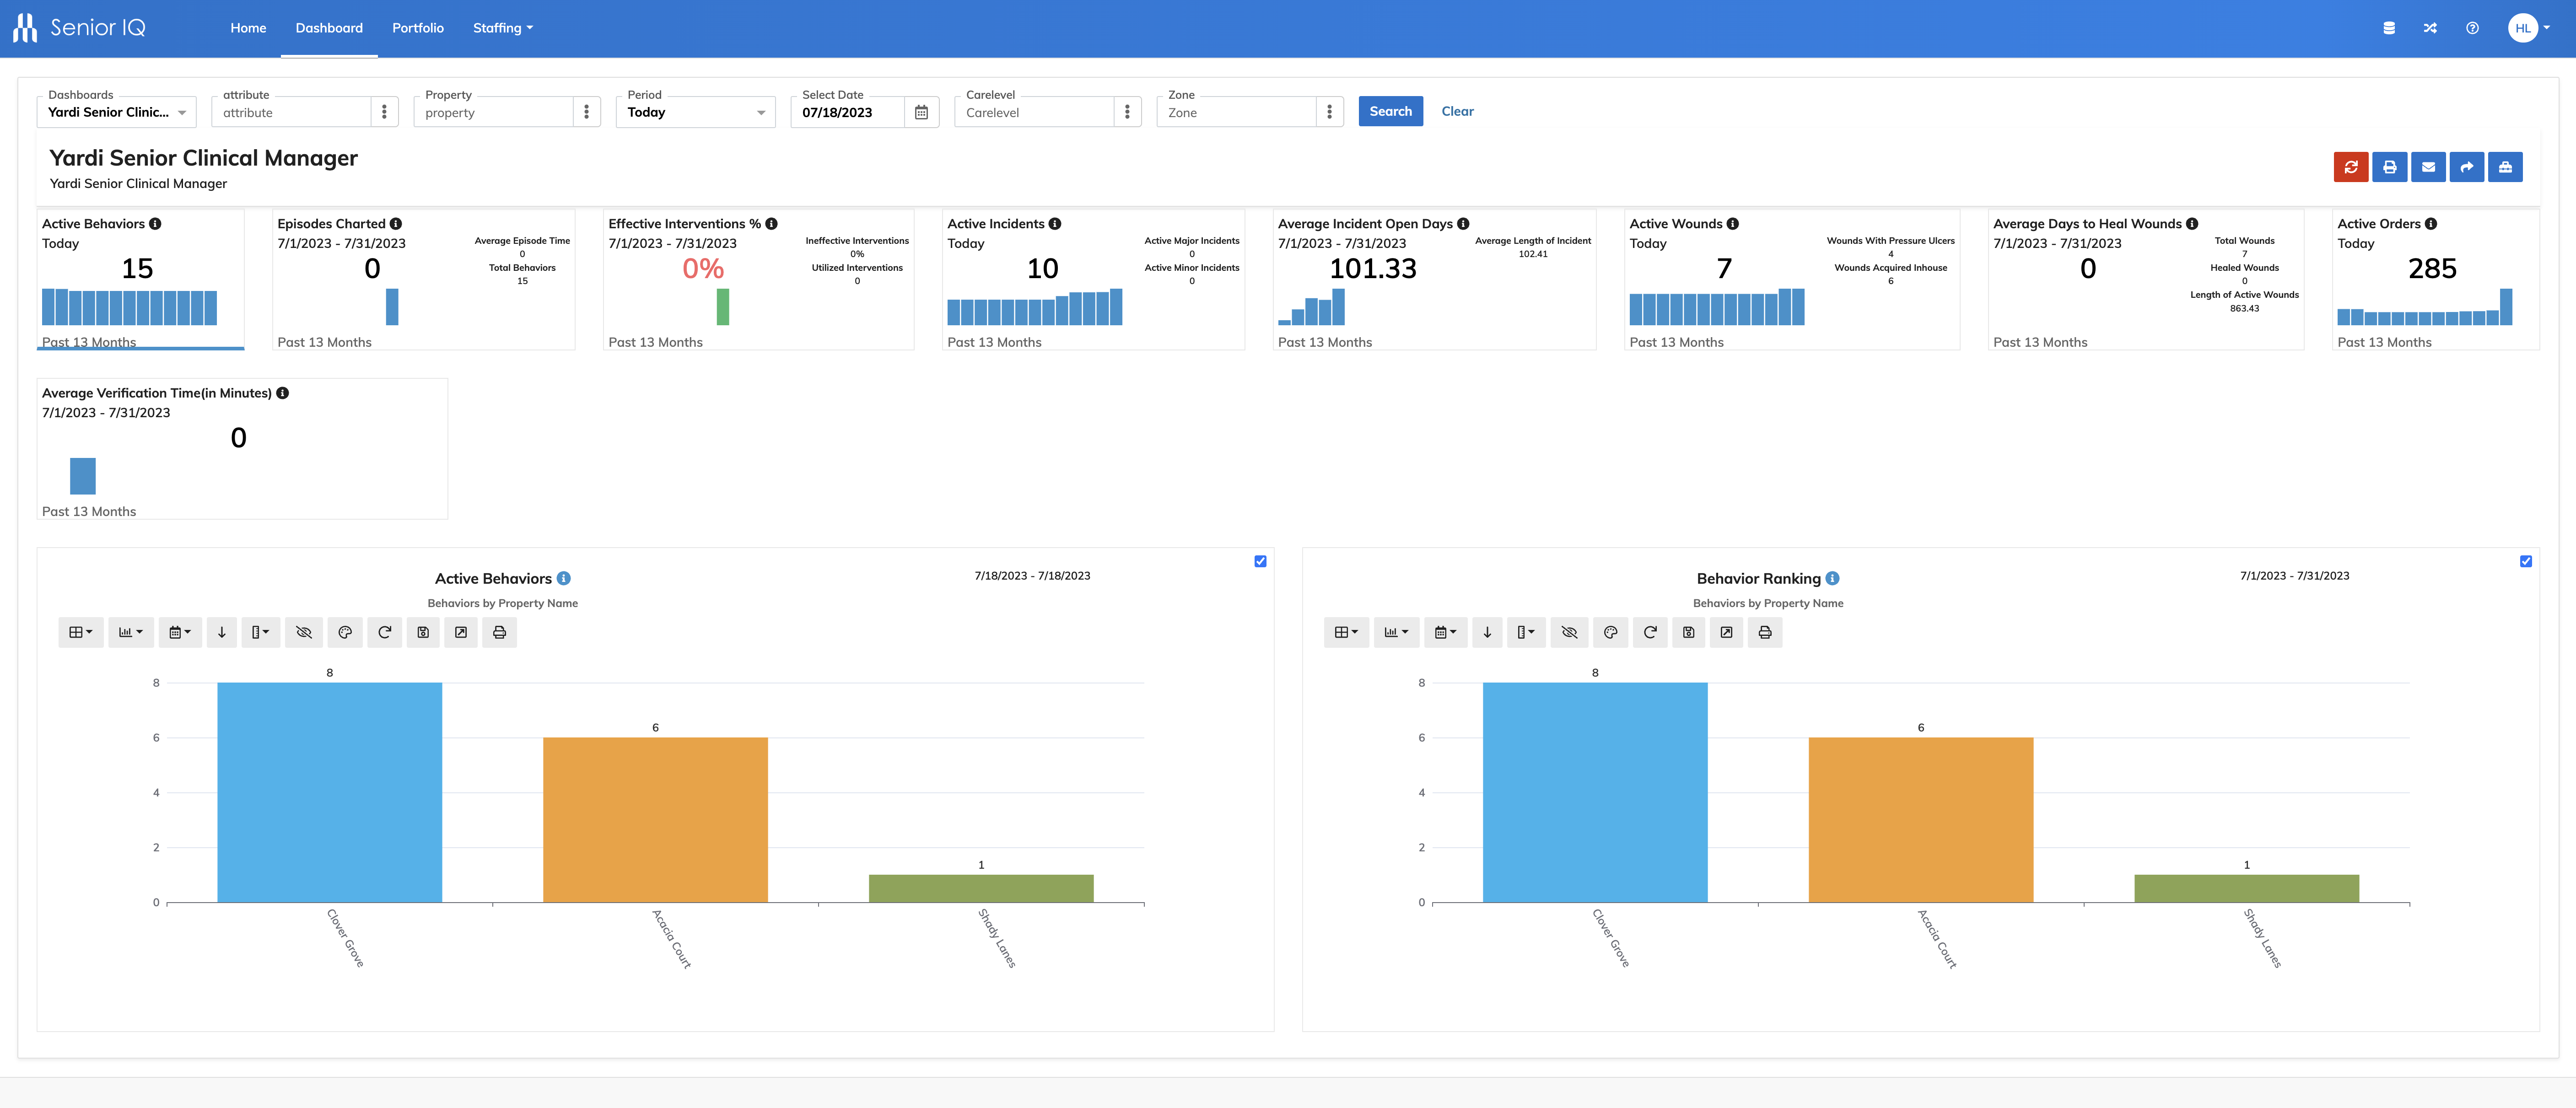
Task: Click the database icon in the navigation bar
Action: click(x=2389, y=28)
